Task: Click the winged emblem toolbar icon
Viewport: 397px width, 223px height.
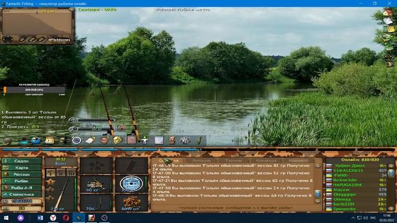Action: [185, 141]
